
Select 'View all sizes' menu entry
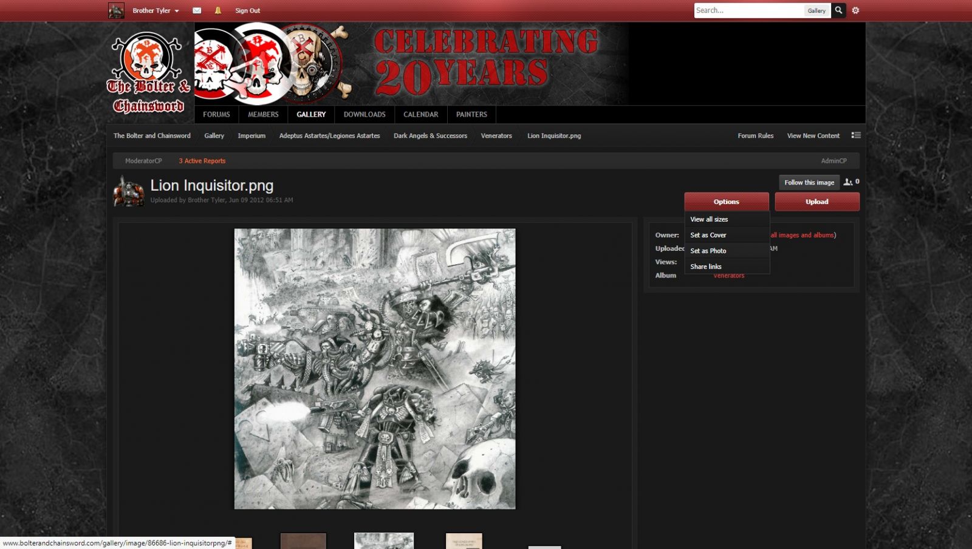(x=709, y=219)
